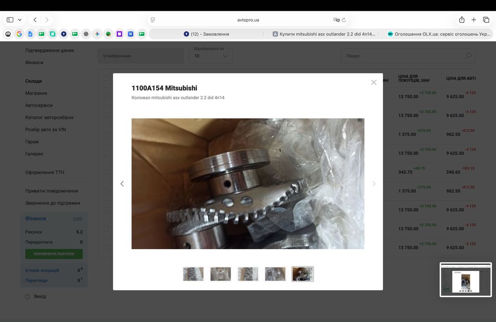This screenshot has height=322, width=496.
Task: Switch to the Оголошення OLX.ua tab
Action: pos(439,34)
